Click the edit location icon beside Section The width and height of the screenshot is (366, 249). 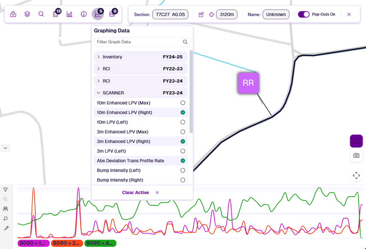click(201, 15)
